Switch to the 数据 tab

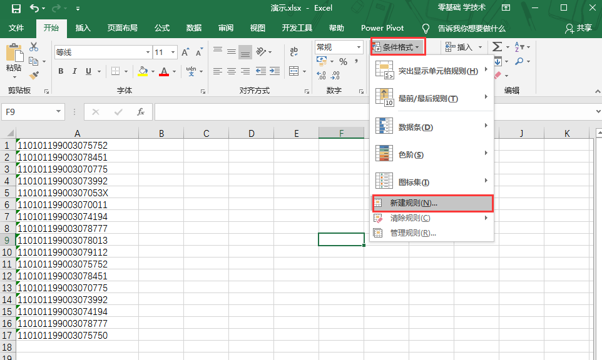click(x=194, y=28)
